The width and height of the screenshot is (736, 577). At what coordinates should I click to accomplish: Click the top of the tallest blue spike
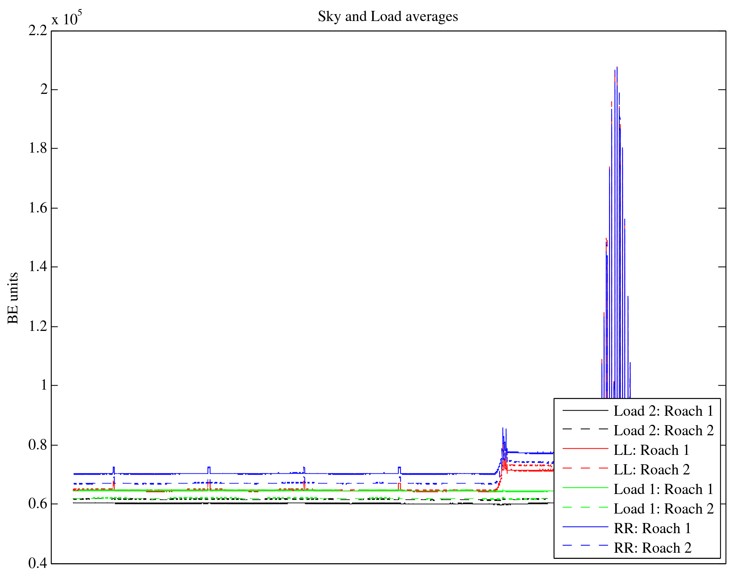point(617,67)
